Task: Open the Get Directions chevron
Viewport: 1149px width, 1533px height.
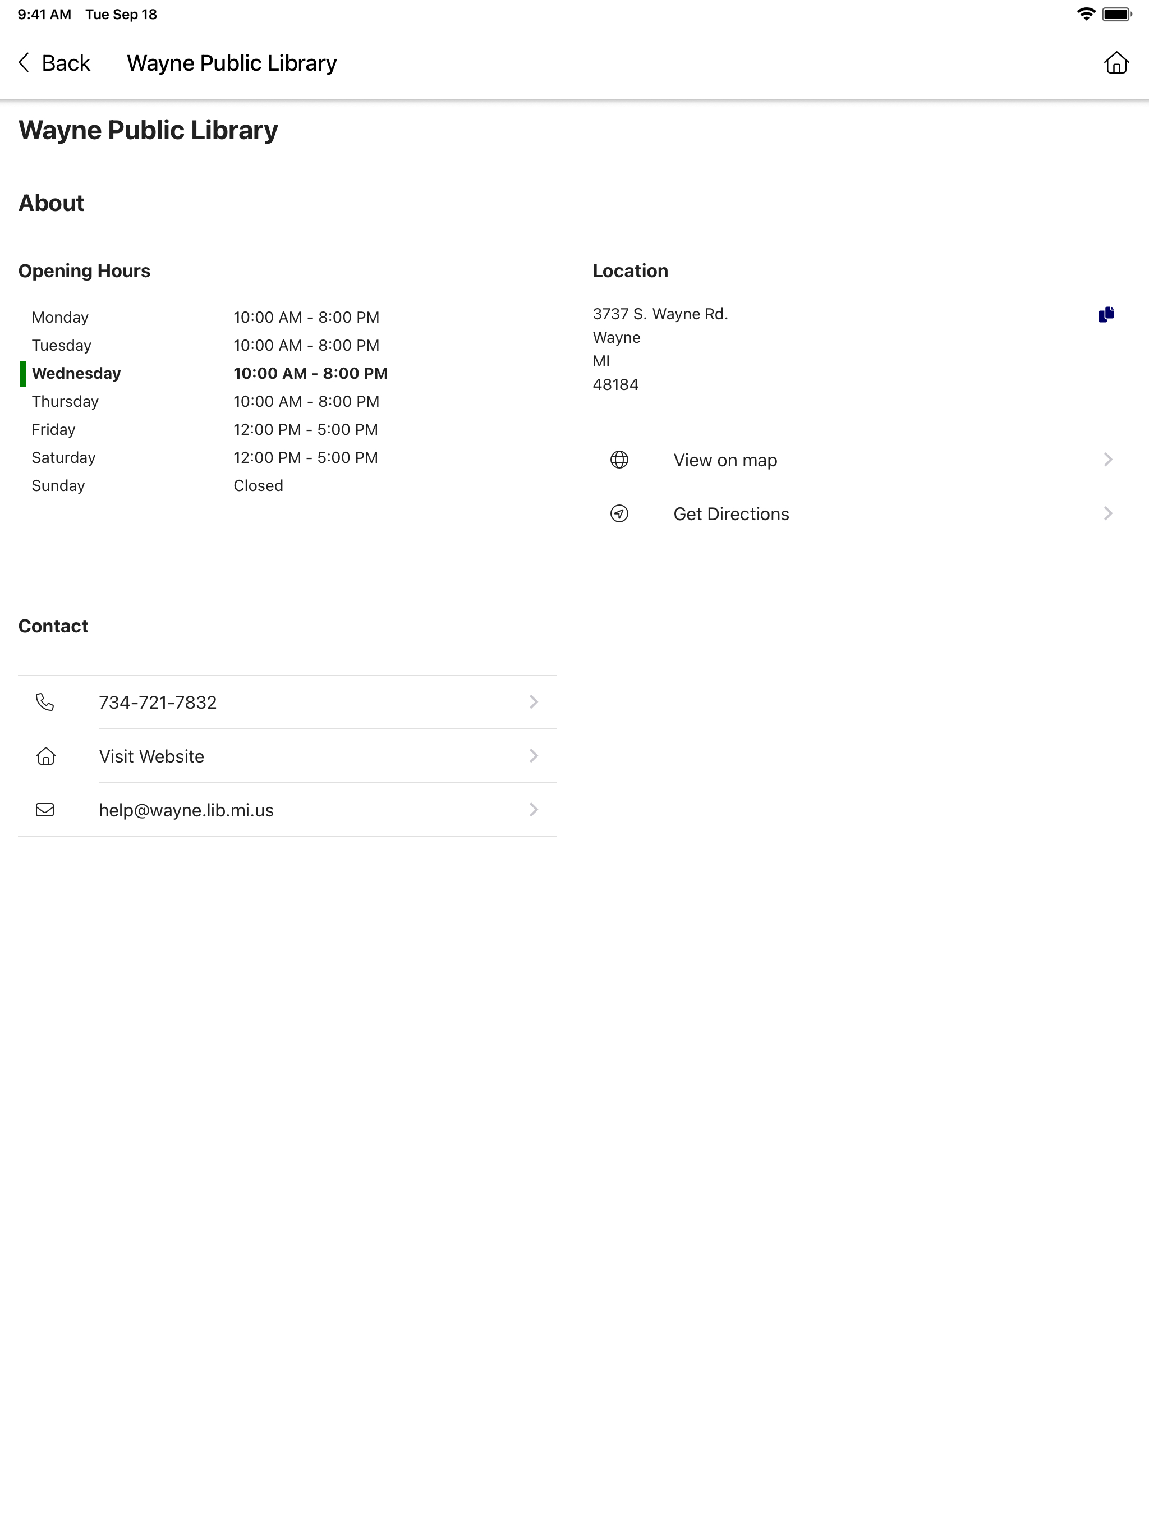Action: click(x=1107, y=513)
